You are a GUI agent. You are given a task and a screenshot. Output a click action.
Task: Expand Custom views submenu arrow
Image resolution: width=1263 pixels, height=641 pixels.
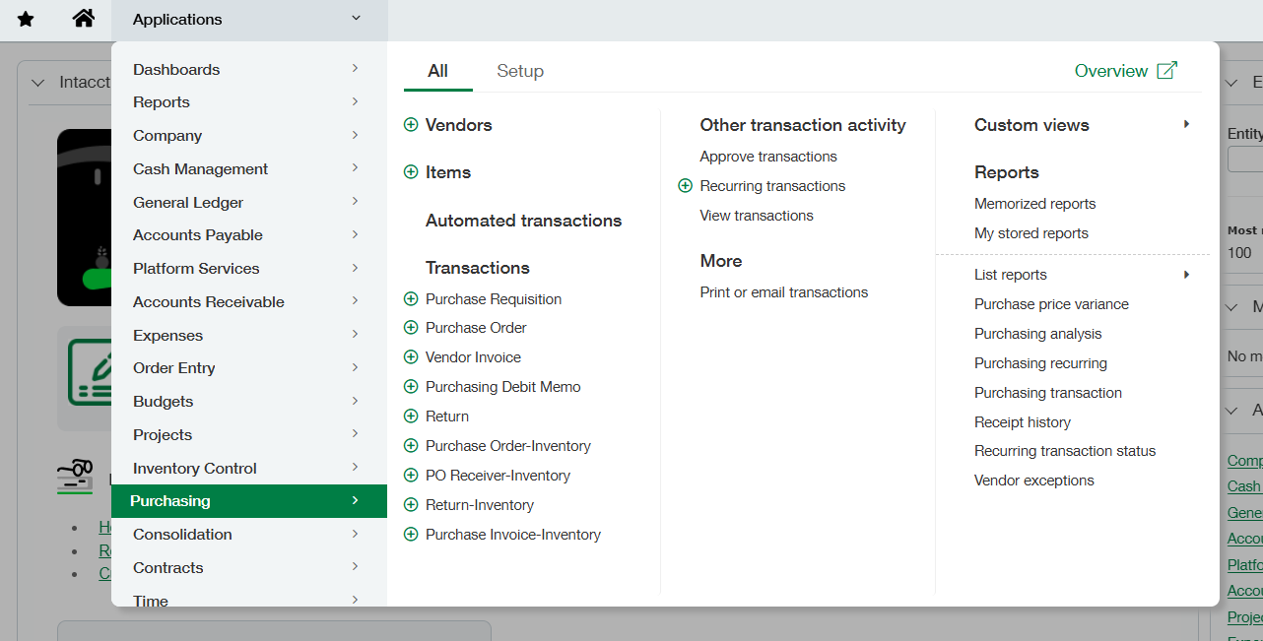click(1186, 125)
